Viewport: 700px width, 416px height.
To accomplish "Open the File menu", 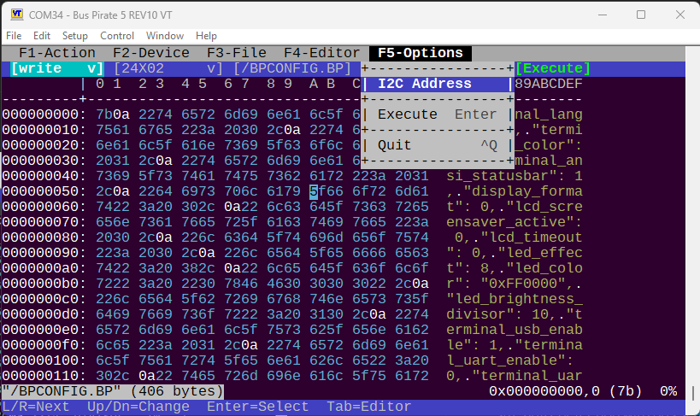I will 14,36.
